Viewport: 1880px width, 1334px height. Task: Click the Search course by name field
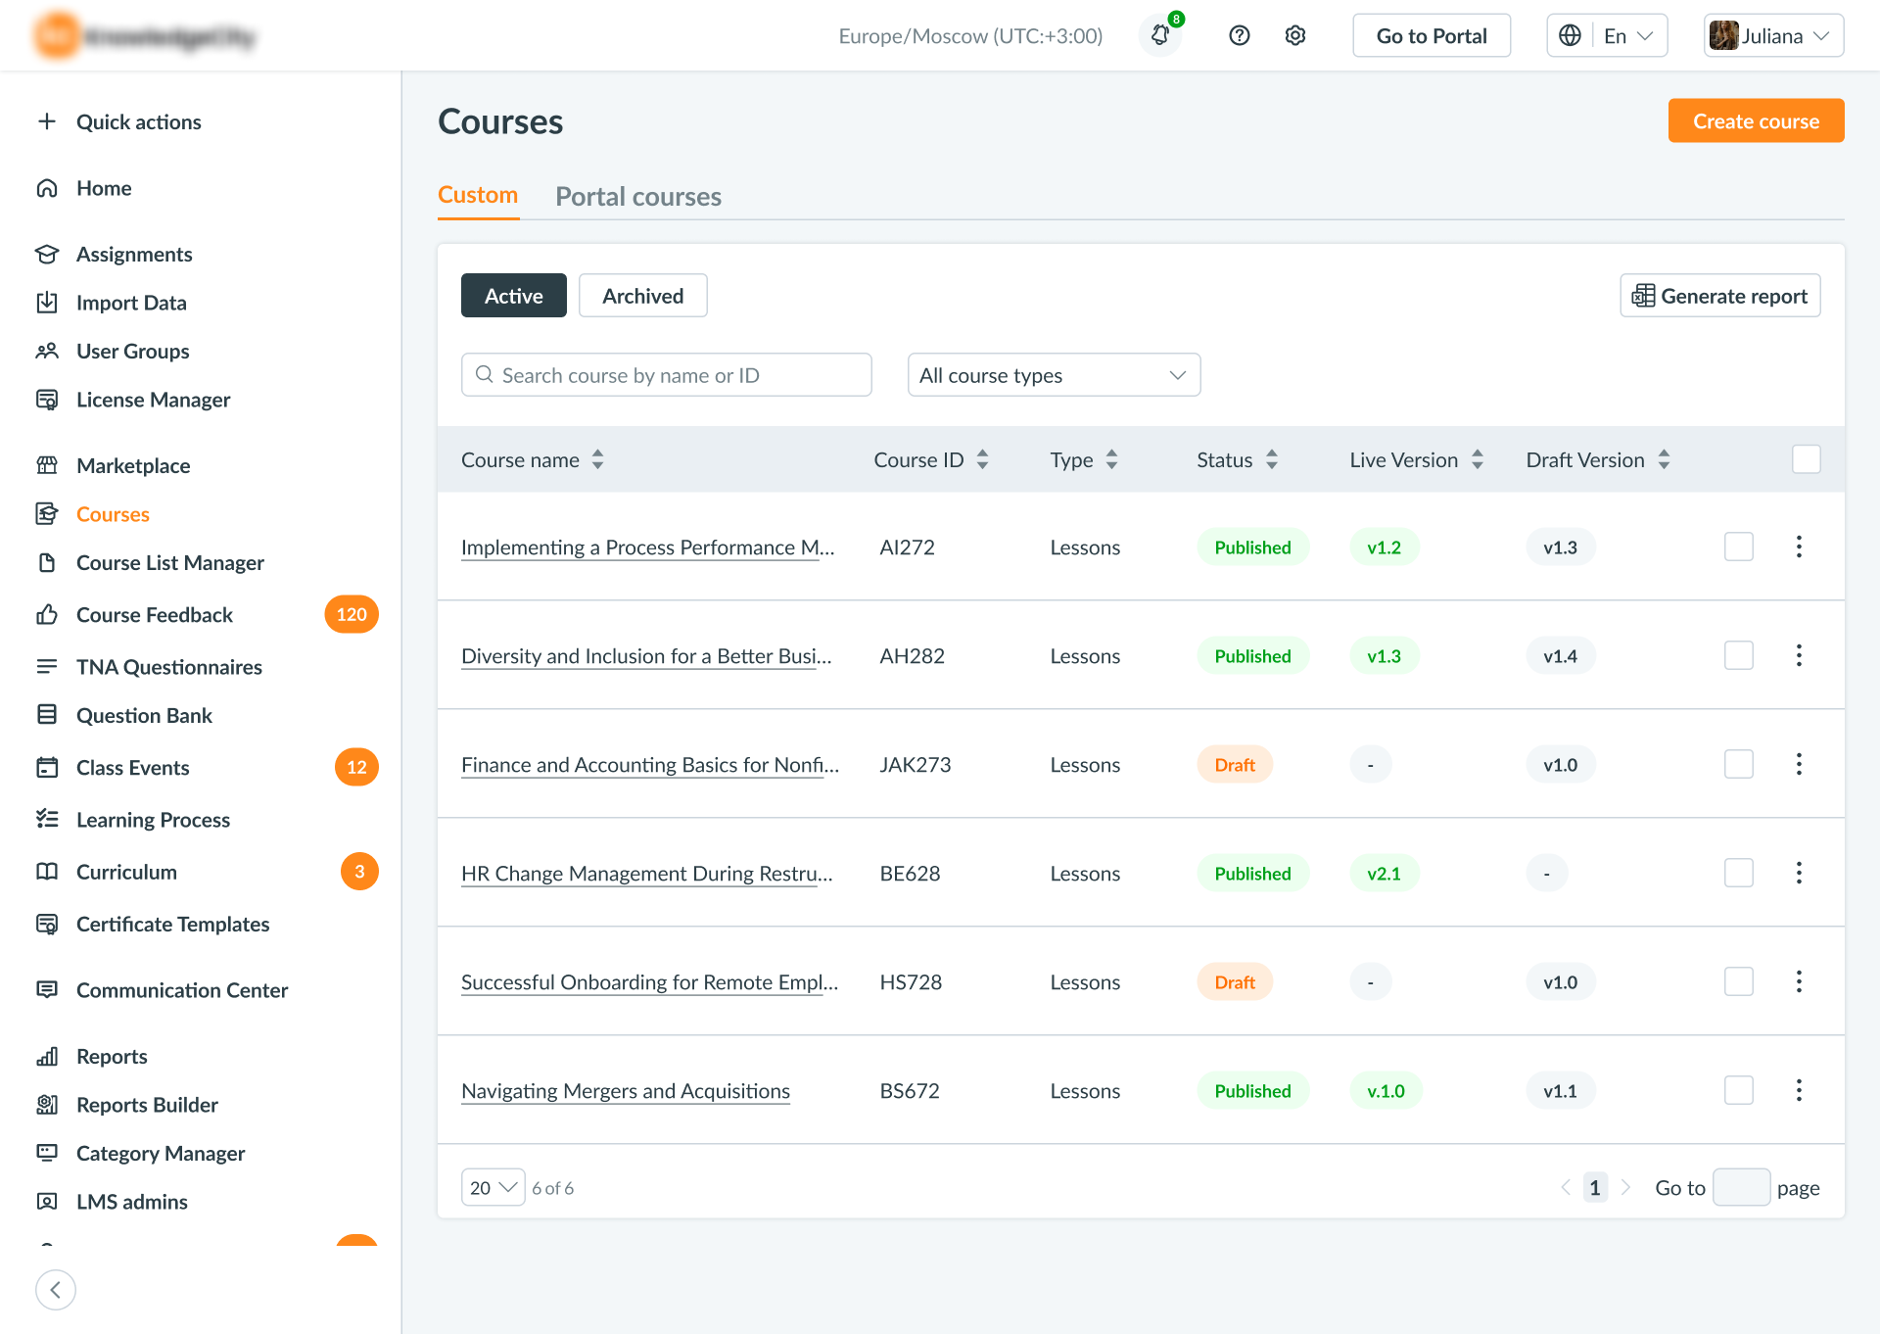[x=667, y=375]
